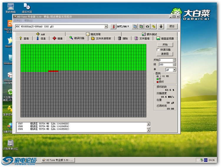Select error log row 1588

click(x=81, y=126)
